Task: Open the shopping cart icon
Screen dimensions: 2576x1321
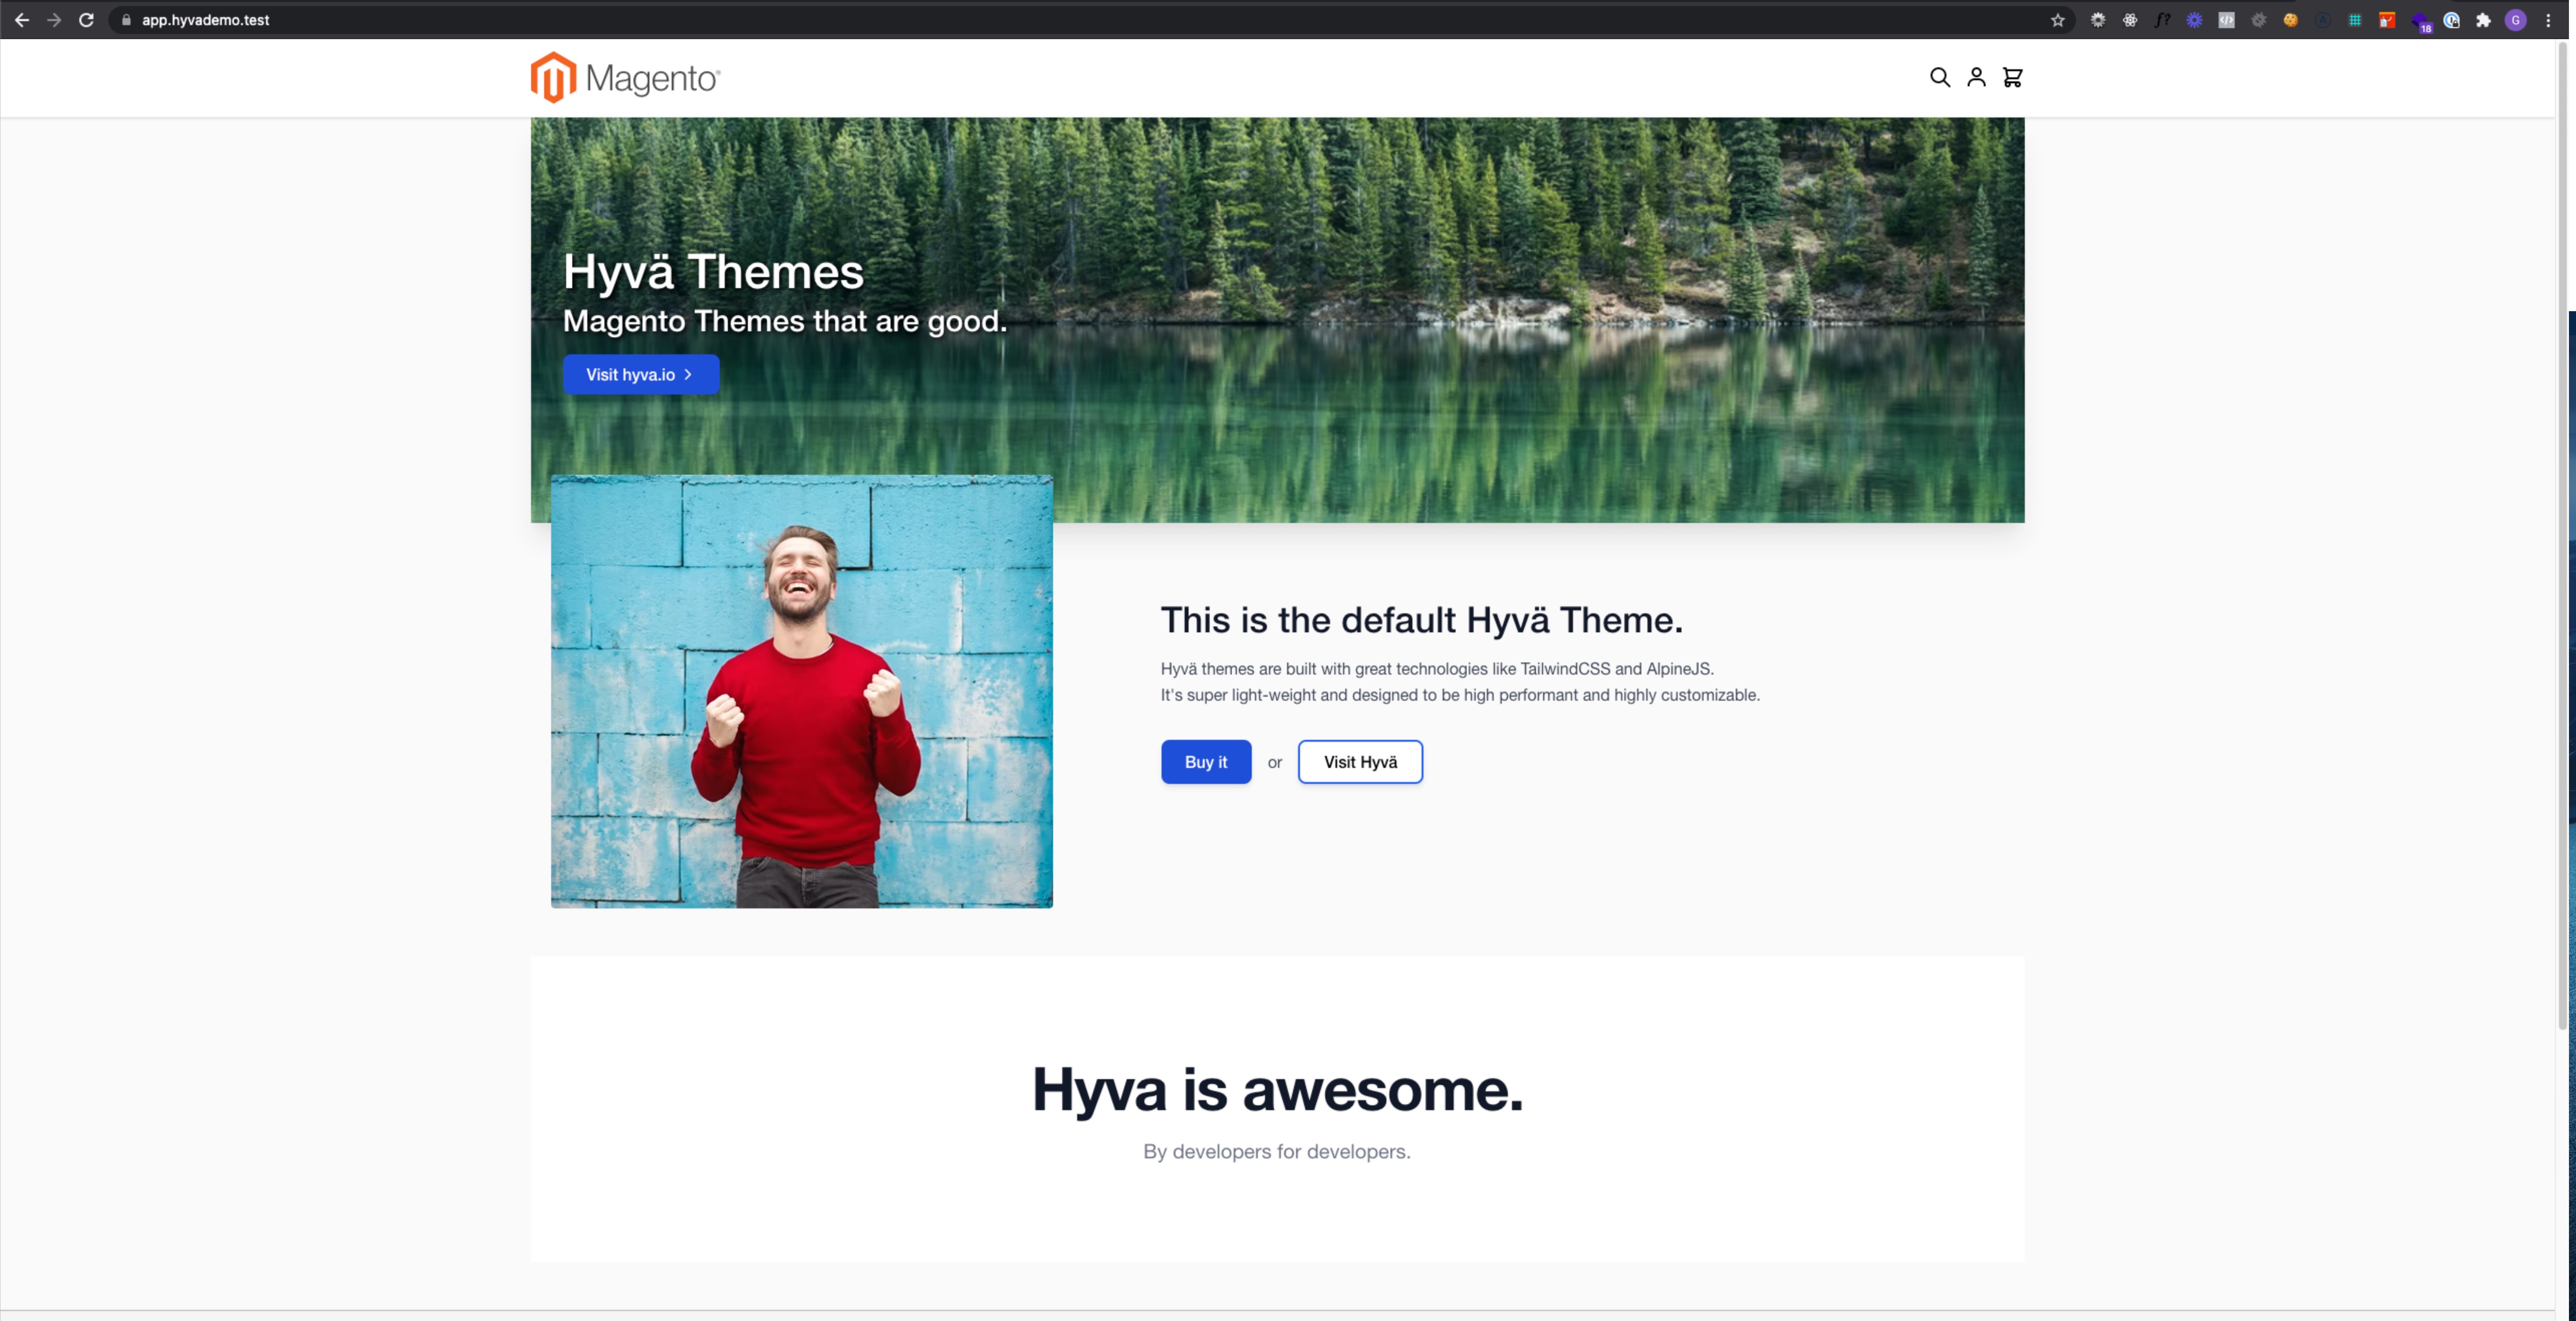Action: [2012, 77]
